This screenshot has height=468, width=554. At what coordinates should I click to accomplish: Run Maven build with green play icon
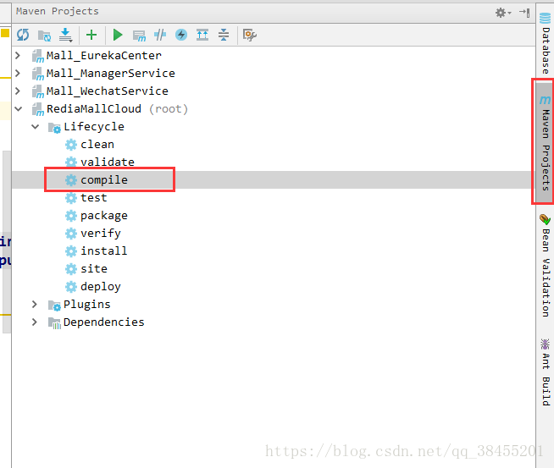pos(118,35)
